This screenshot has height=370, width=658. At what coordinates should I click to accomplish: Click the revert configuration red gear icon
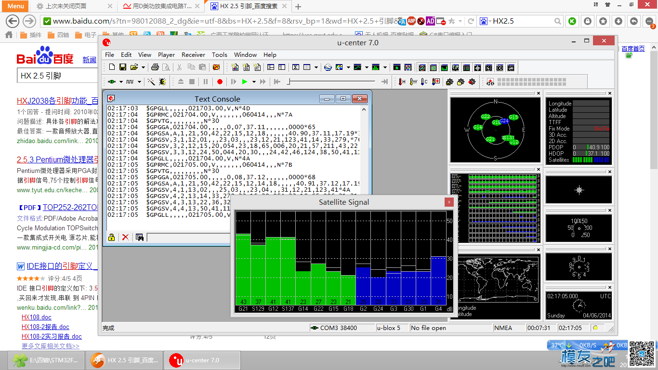tap(472, 82)
